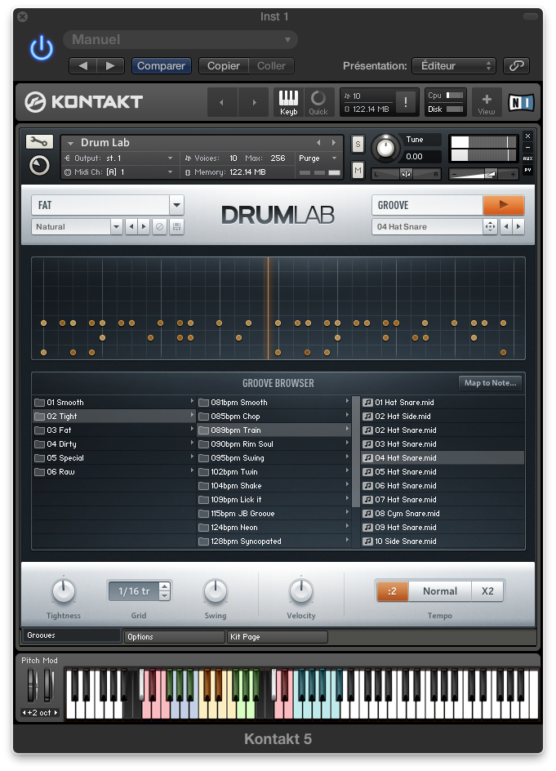Click the exclamation panic button
Screen dimensions: 556x771
click(406, 102)
